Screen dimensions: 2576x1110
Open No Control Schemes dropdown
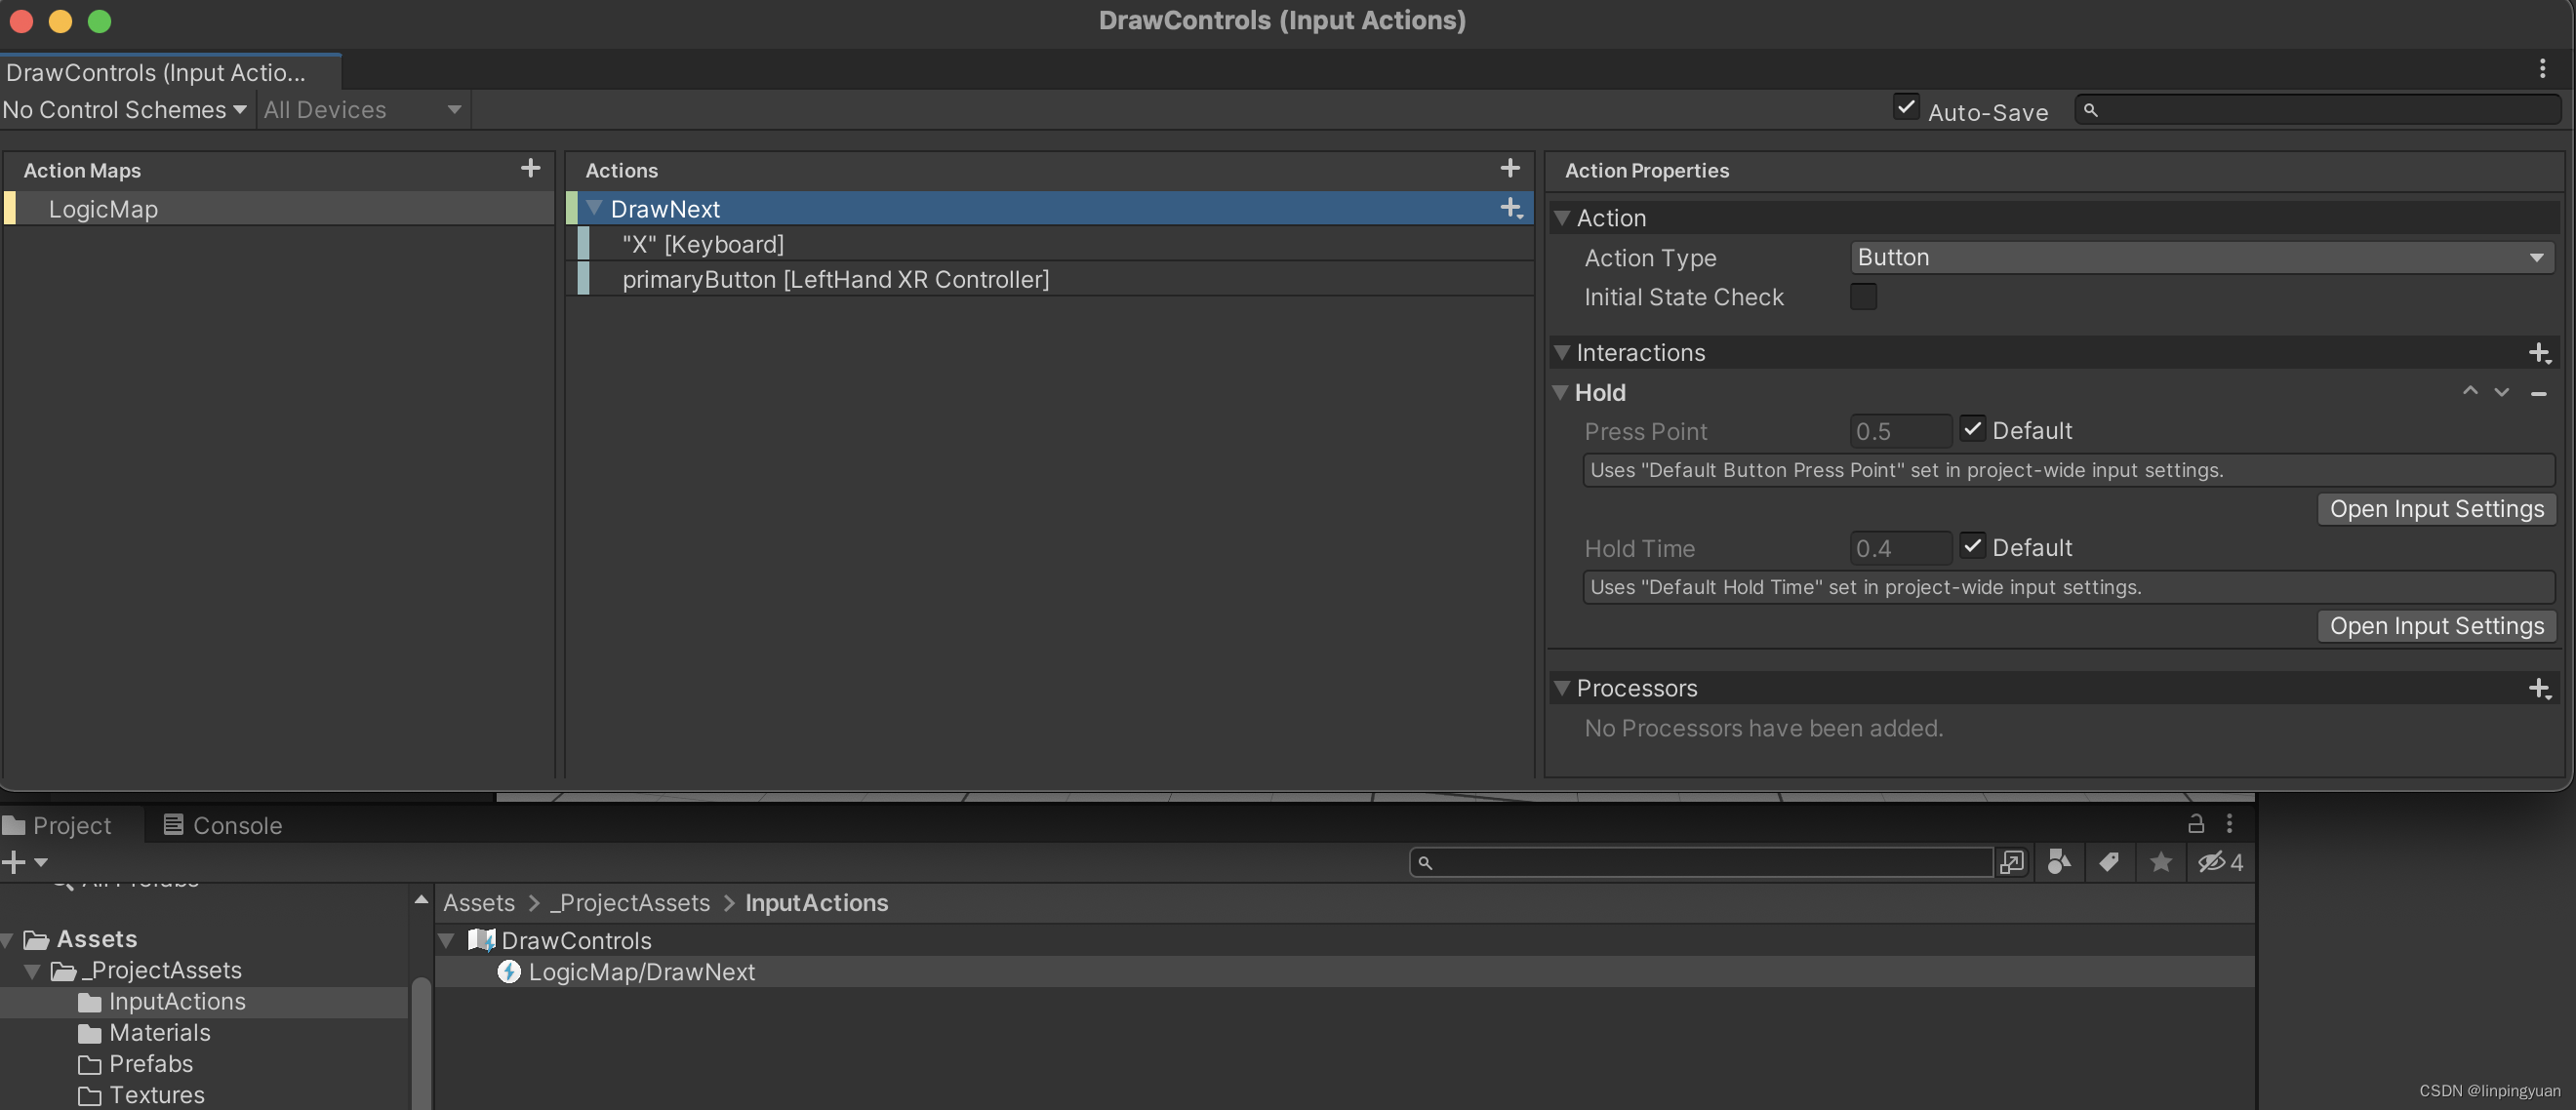125,110
